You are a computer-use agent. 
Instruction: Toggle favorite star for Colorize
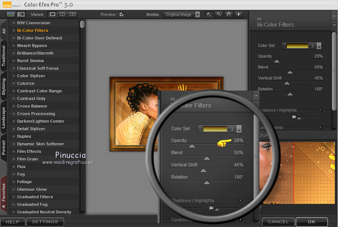click(14, 83)
